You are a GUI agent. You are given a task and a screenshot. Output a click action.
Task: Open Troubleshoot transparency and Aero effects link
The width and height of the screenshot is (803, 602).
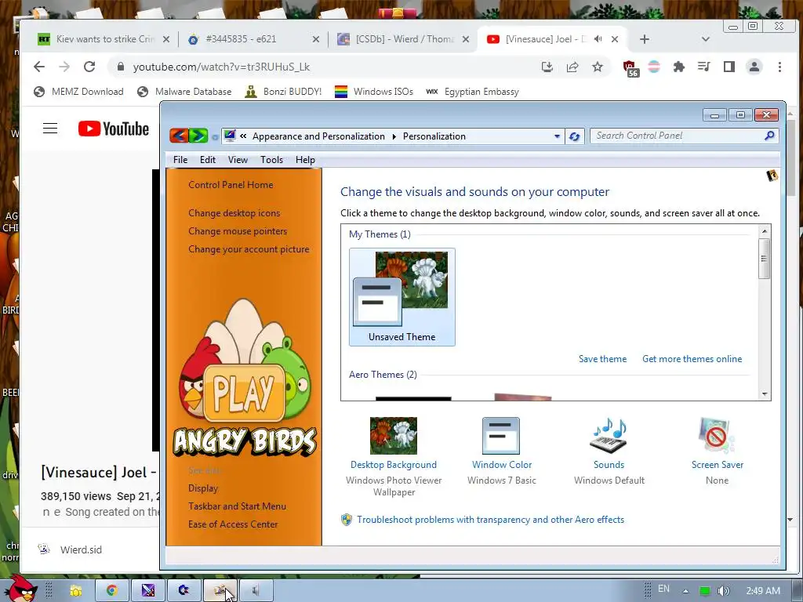[x=490, y=520]
